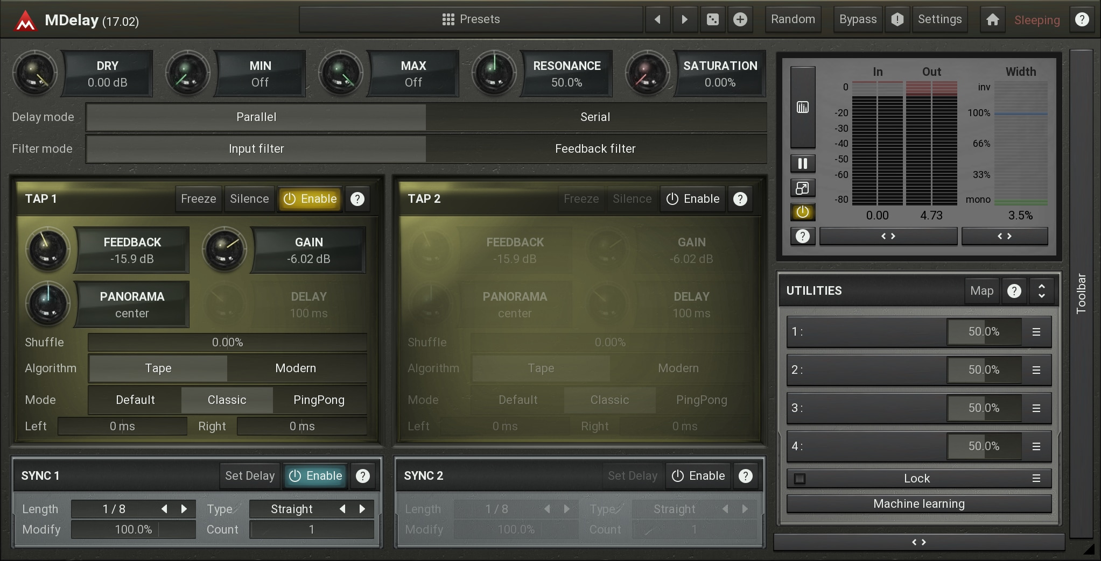Open TAP 1 help question mark
This screenshot has width=1101, height=561.
357,199
